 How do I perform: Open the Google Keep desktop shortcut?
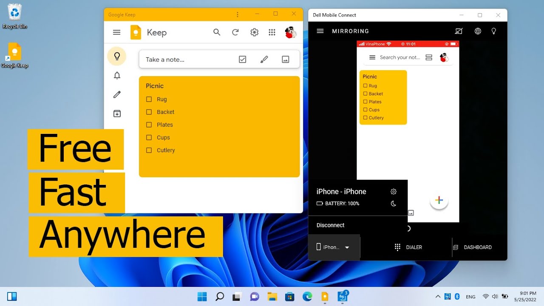(x=14, y=56)
